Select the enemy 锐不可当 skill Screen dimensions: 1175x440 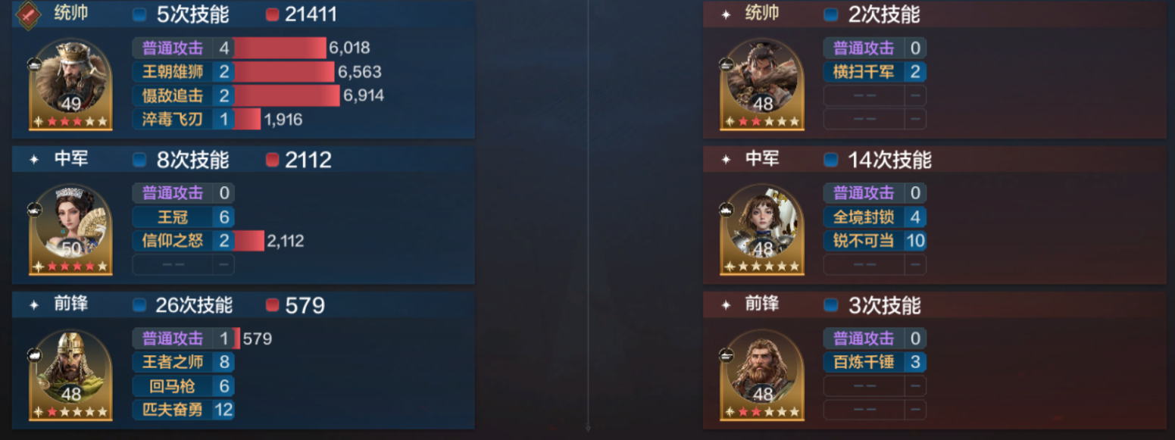point(874,241)
